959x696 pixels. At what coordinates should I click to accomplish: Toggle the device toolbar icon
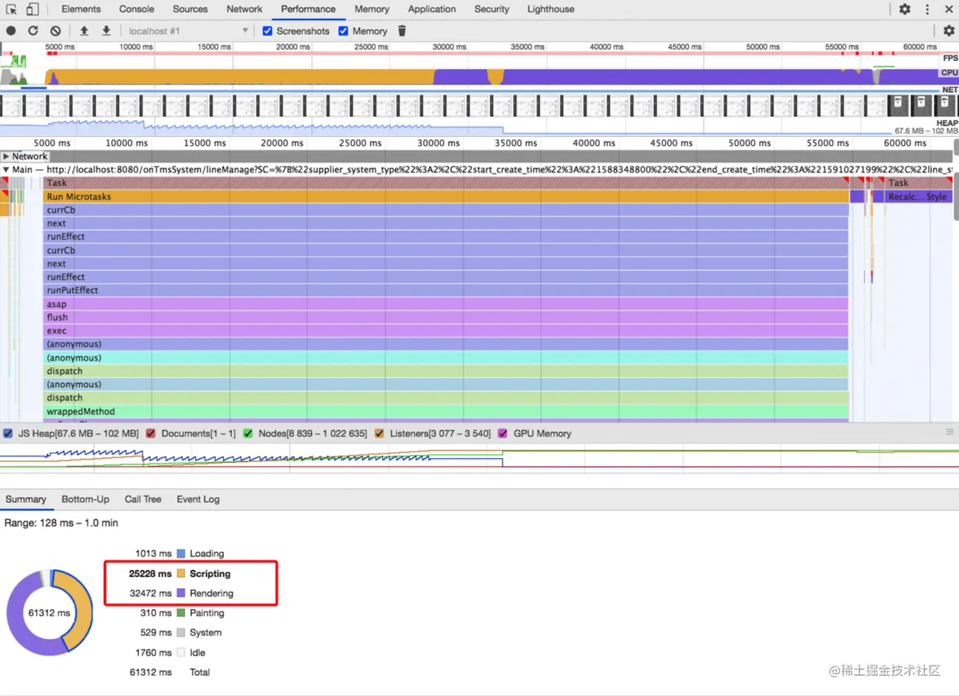point(32,9)
